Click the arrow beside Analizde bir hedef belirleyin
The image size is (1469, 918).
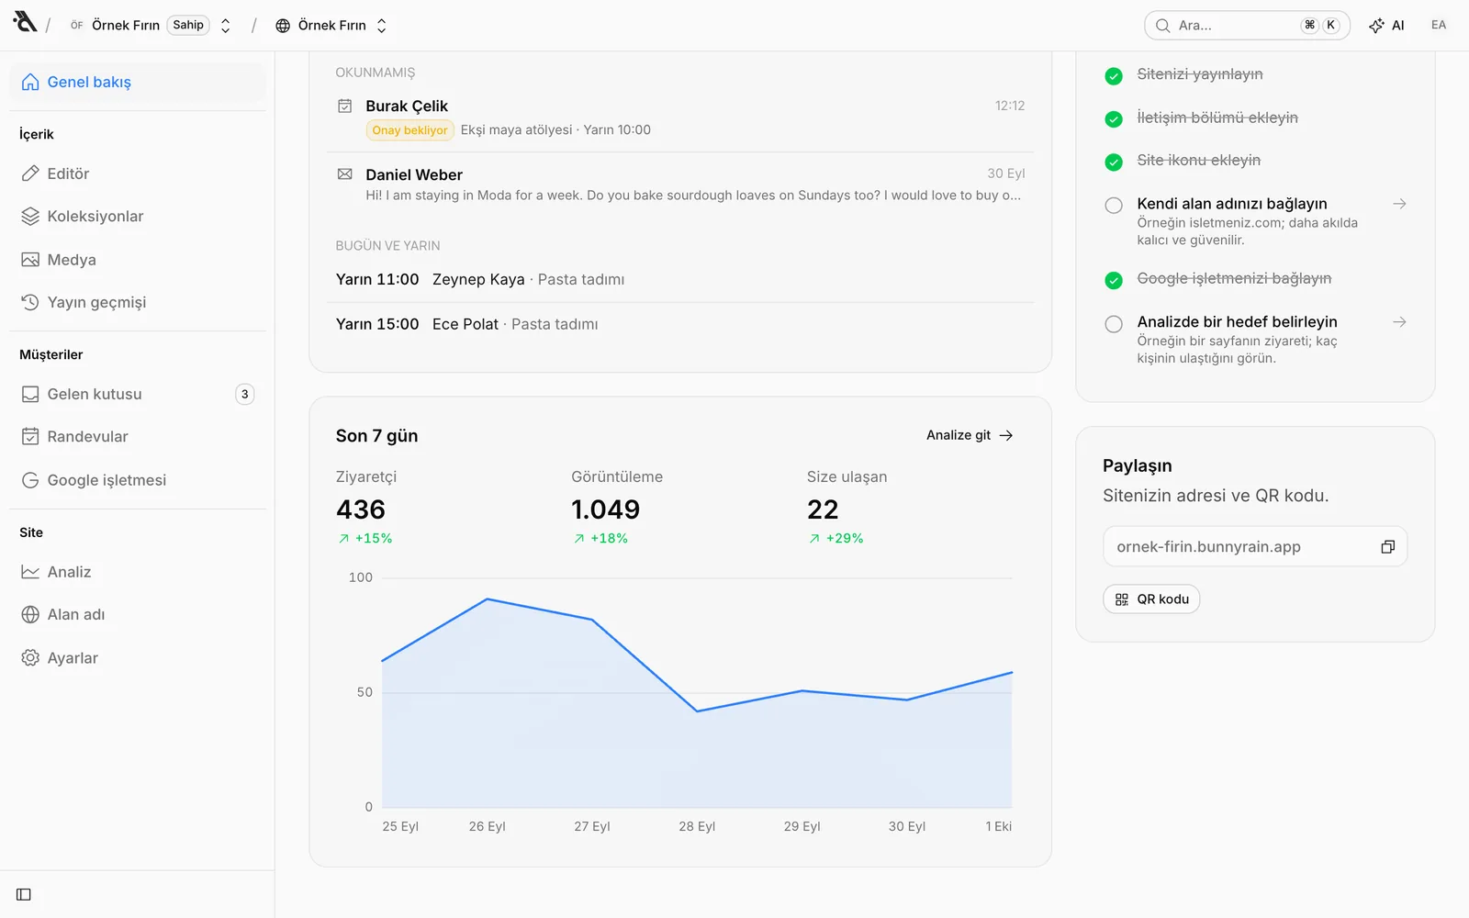click(1399, 322)
